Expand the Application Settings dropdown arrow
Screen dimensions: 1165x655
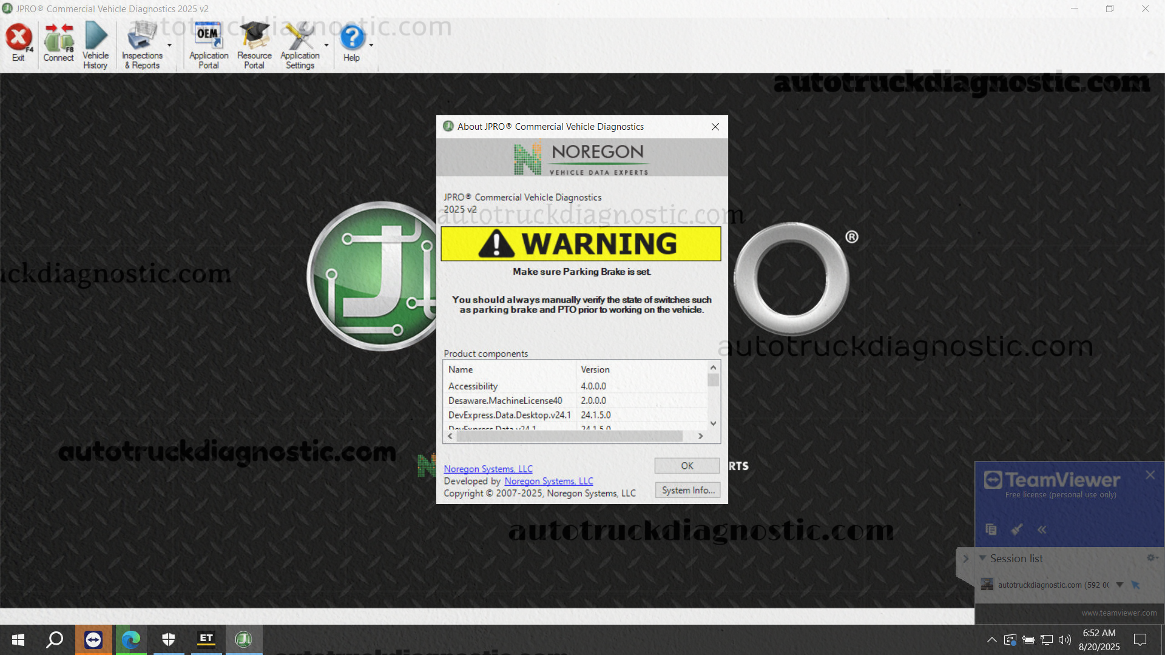coord(326,45)
